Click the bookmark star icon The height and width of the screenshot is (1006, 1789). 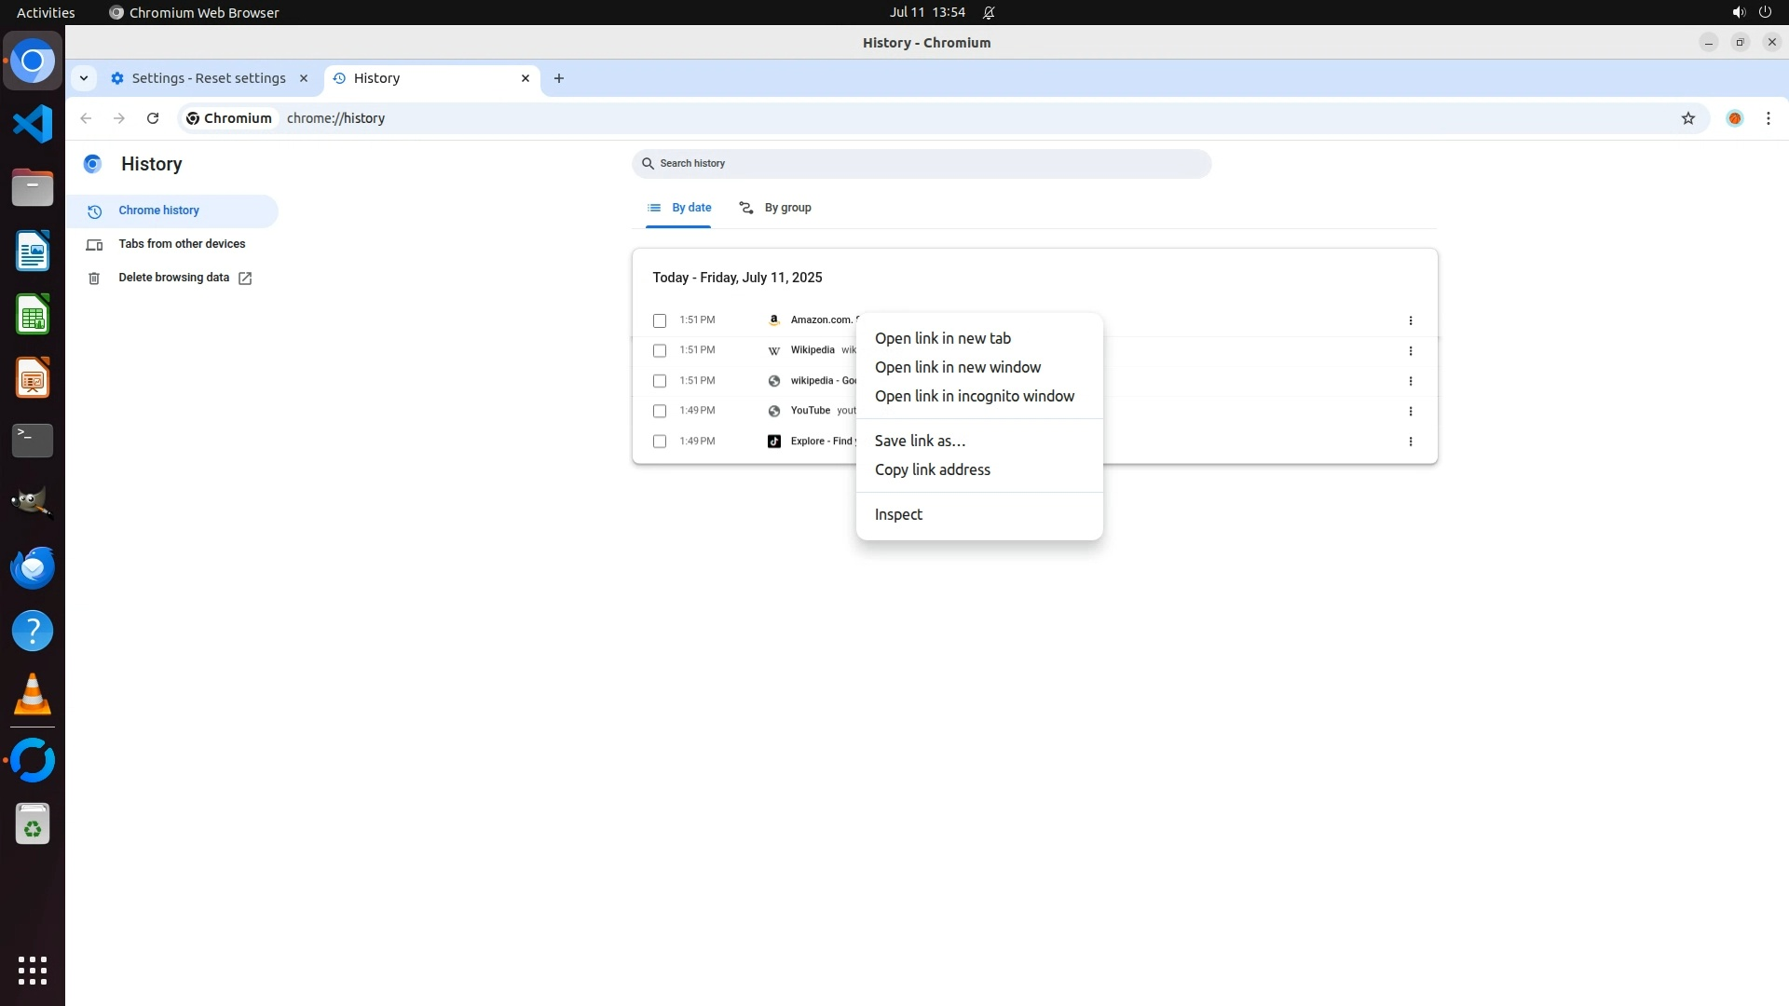pyautogui.click(x=1687, y=118)
